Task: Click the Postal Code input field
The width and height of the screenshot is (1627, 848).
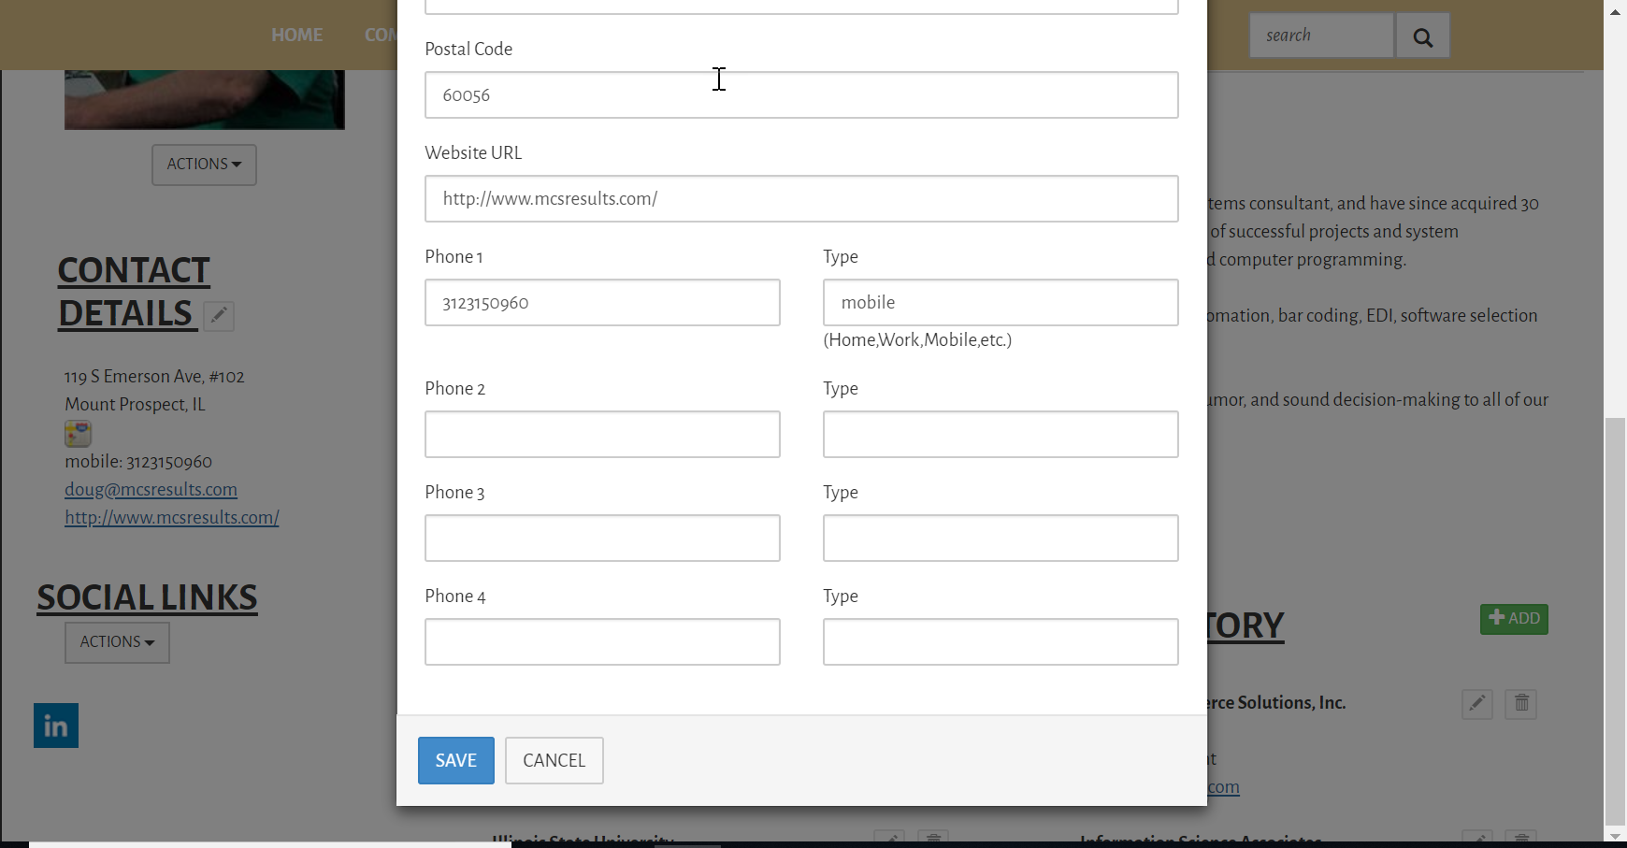Action: coord(801,95)
